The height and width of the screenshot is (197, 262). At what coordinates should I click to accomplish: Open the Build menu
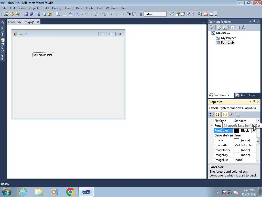click(x=45, y=8)
